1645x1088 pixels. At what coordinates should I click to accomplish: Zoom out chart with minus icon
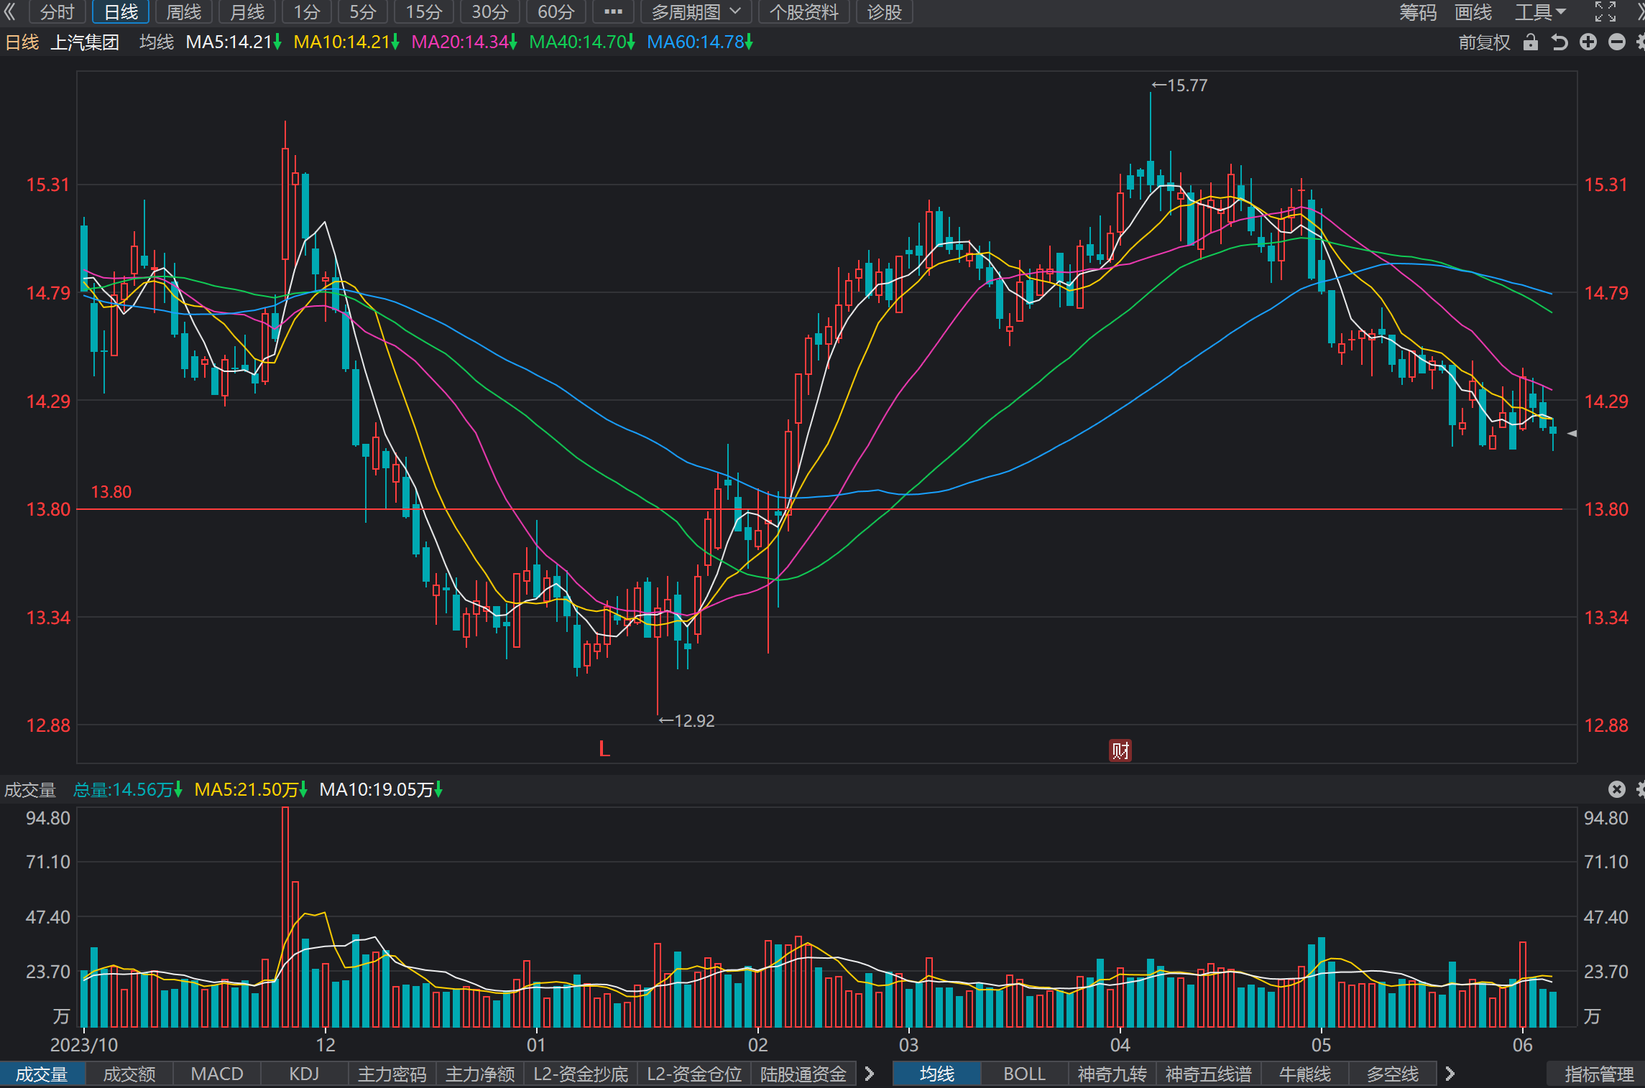click(1617, 42)
